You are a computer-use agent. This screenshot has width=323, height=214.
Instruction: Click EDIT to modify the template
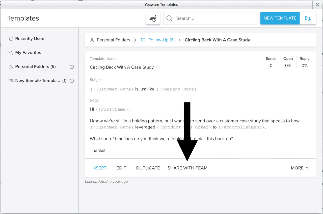coord(121,168)
